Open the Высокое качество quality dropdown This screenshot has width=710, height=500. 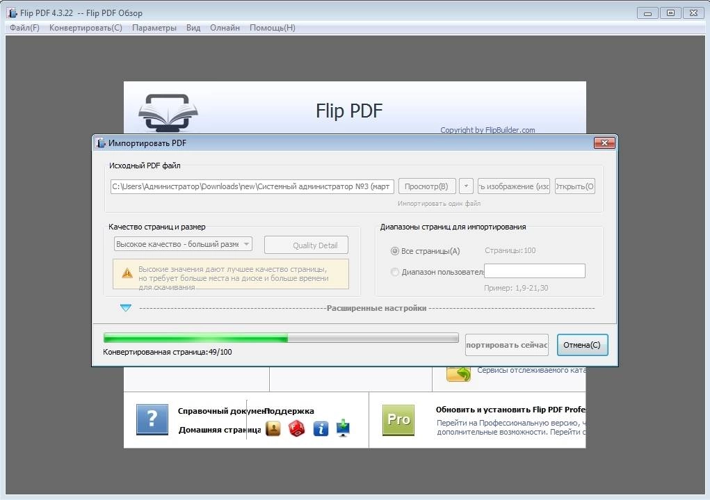click(x=183, y=244)
